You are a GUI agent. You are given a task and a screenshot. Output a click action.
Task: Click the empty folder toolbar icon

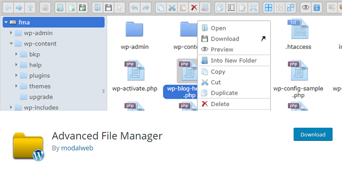pyautogui.click(x=205, y=8)
